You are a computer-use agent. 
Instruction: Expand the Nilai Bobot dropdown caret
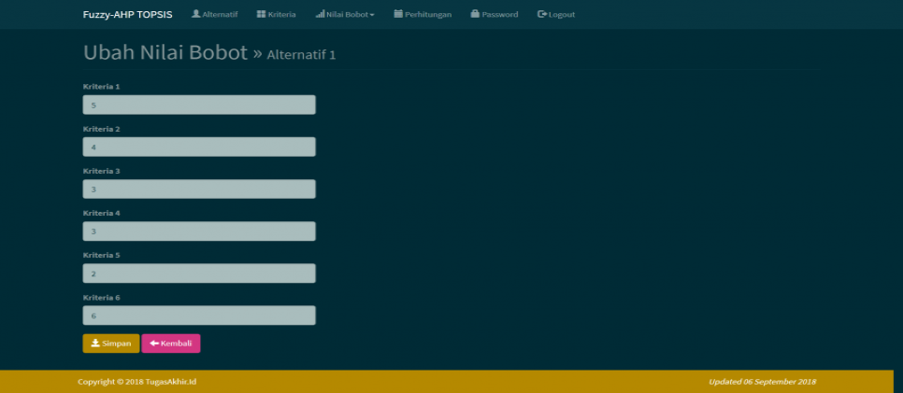click(372, 15)
